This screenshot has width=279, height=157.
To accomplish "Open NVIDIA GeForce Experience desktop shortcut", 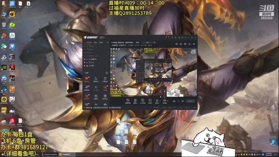I will [4, 69].
